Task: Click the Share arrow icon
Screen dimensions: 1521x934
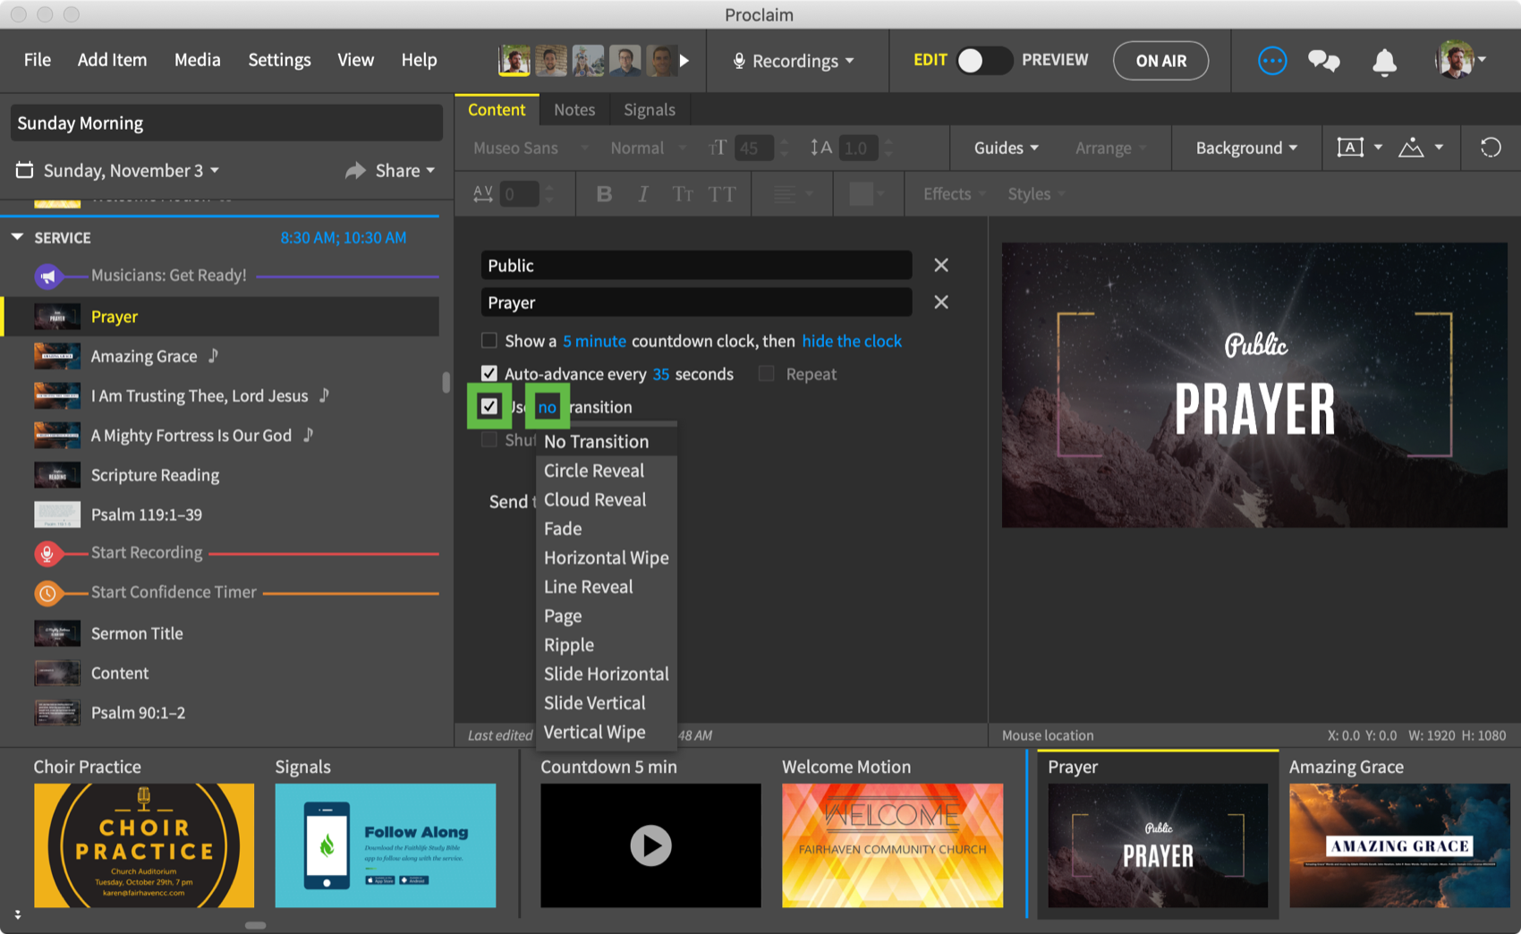Action: (355, 170)
